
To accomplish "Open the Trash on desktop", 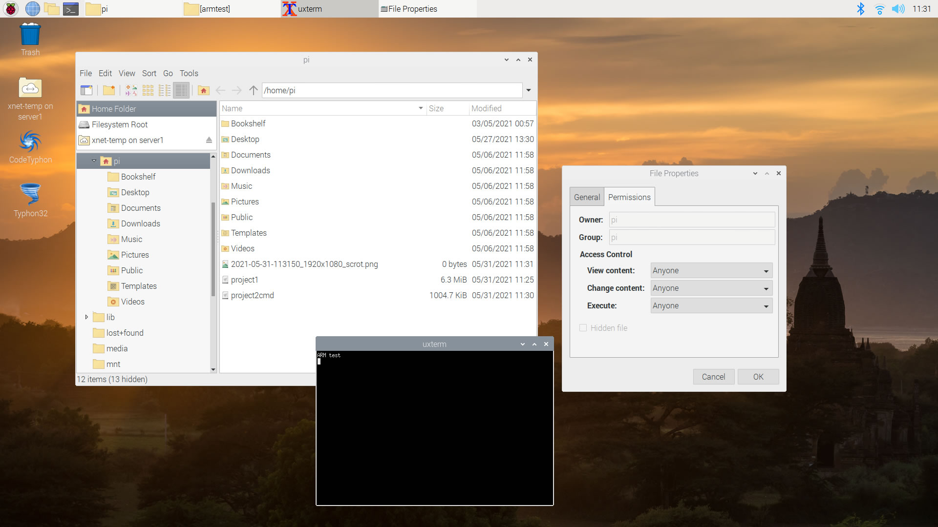I will [x=30, y=40].
